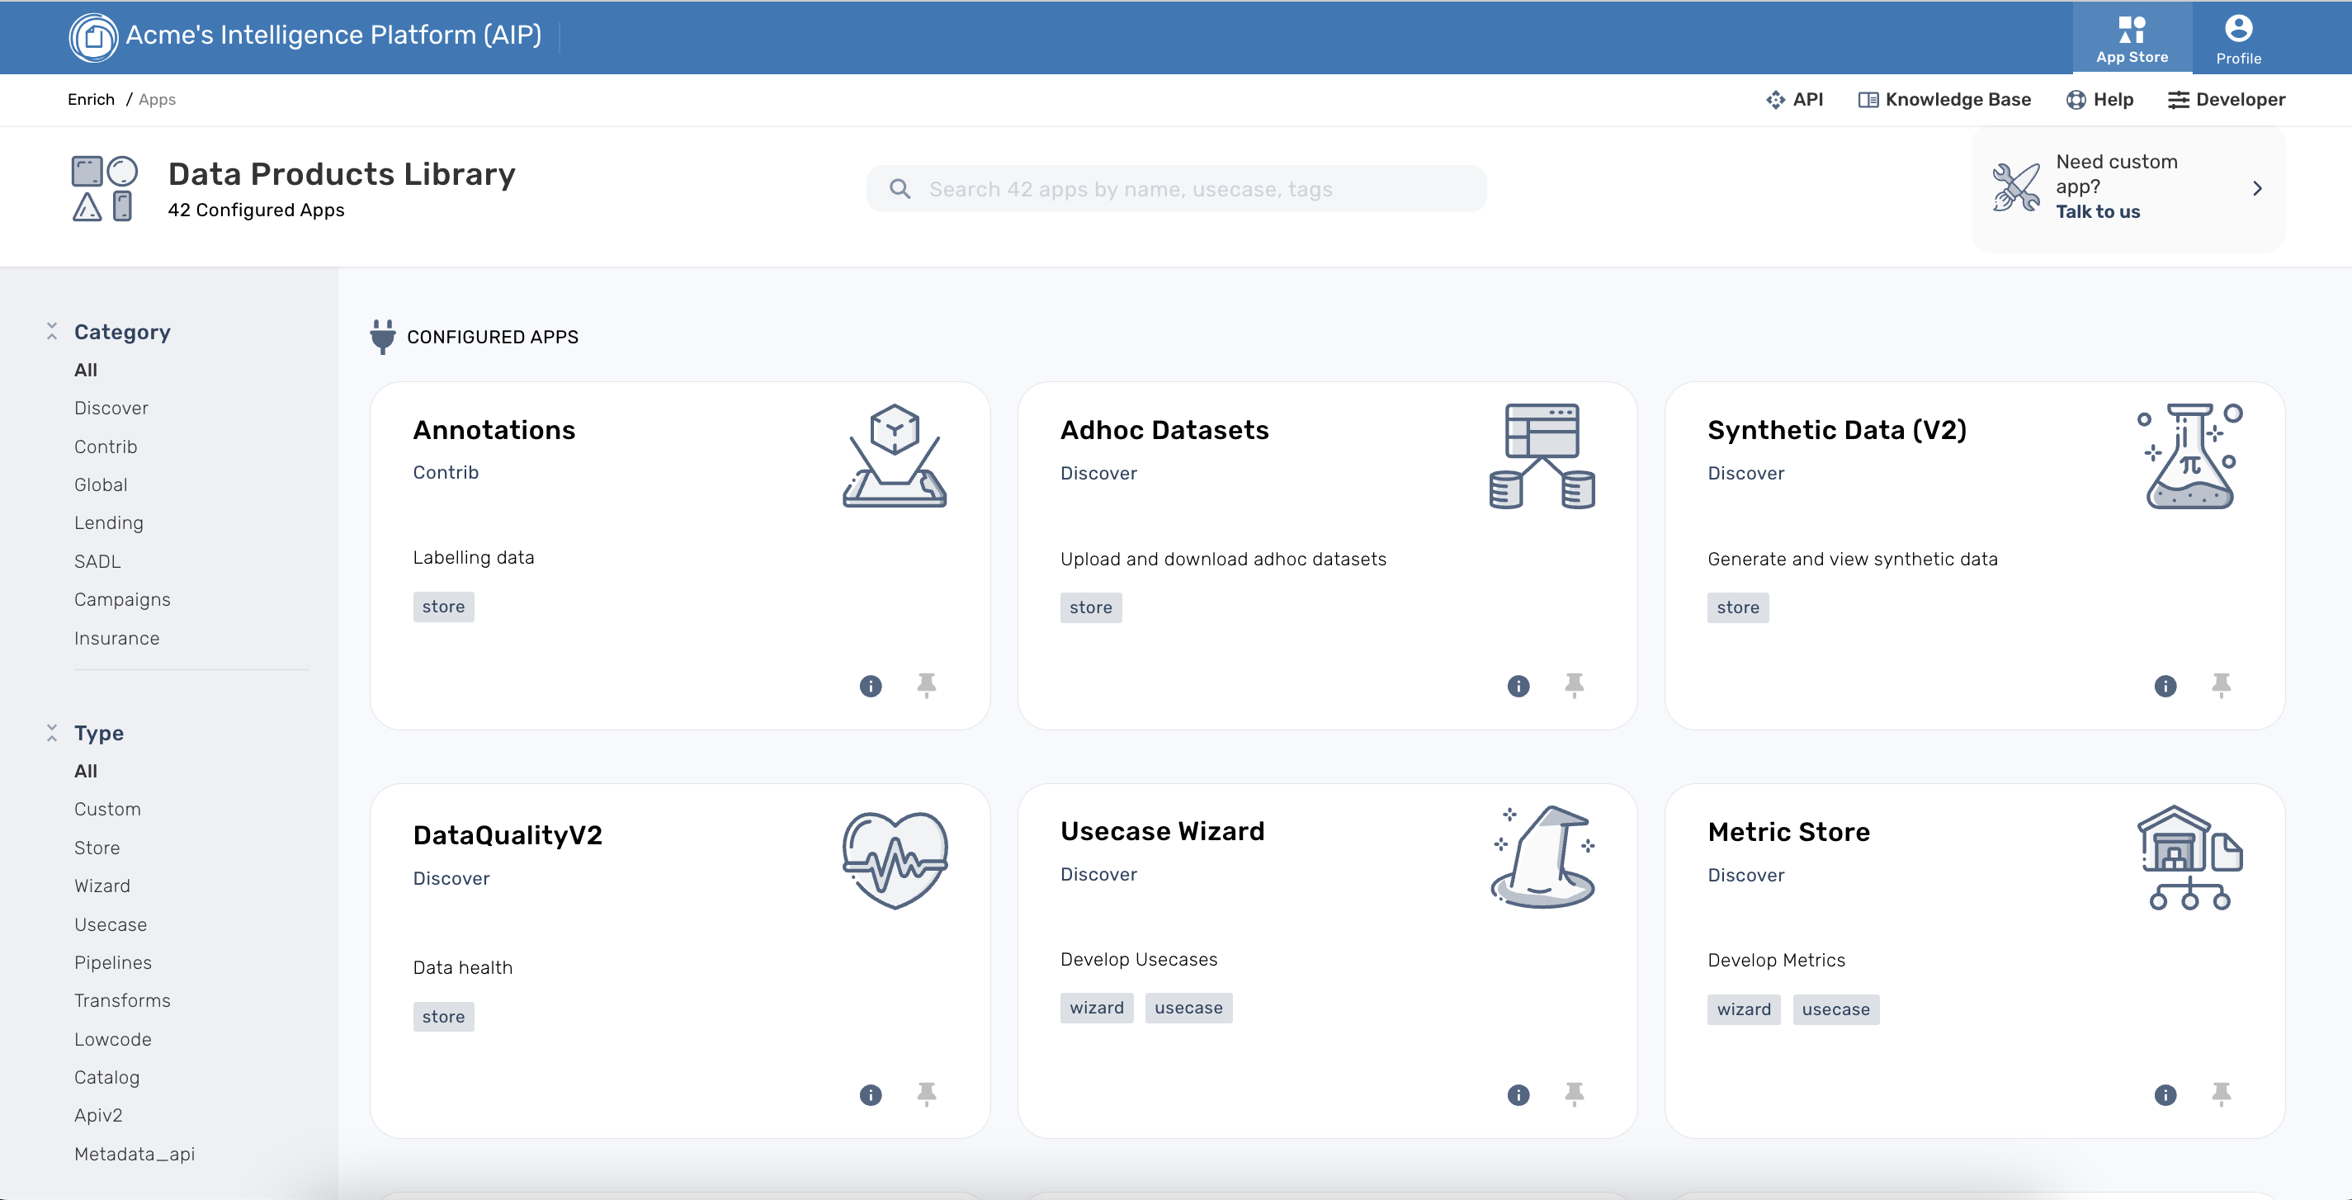
Task: Click the API star icon in top navigation
Action: 1773,98
